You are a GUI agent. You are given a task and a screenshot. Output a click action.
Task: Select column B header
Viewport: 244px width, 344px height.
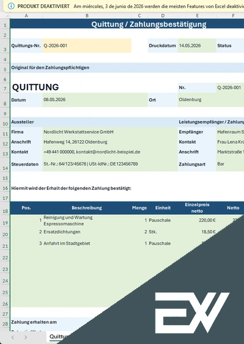(87, 16)
